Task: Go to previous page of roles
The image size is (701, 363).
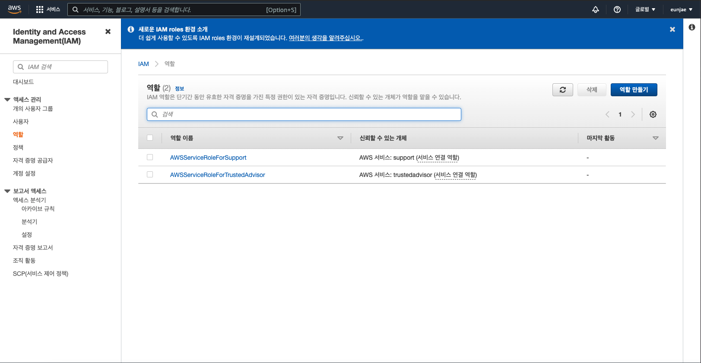Action: 607,114
